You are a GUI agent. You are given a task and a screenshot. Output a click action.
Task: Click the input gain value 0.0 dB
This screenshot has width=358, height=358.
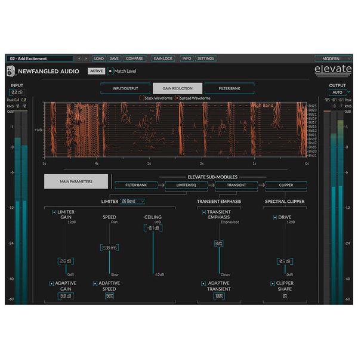point(17,92)
